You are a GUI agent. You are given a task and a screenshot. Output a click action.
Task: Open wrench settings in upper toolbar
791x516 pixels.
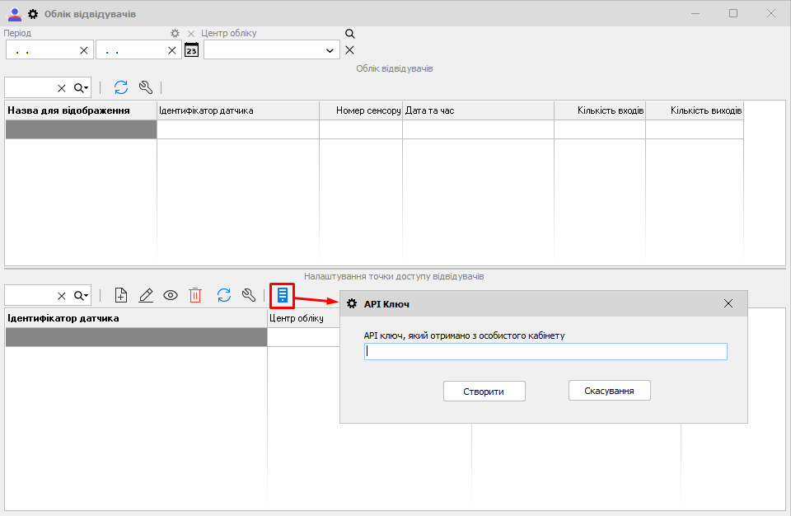click(x=146, y=87)
